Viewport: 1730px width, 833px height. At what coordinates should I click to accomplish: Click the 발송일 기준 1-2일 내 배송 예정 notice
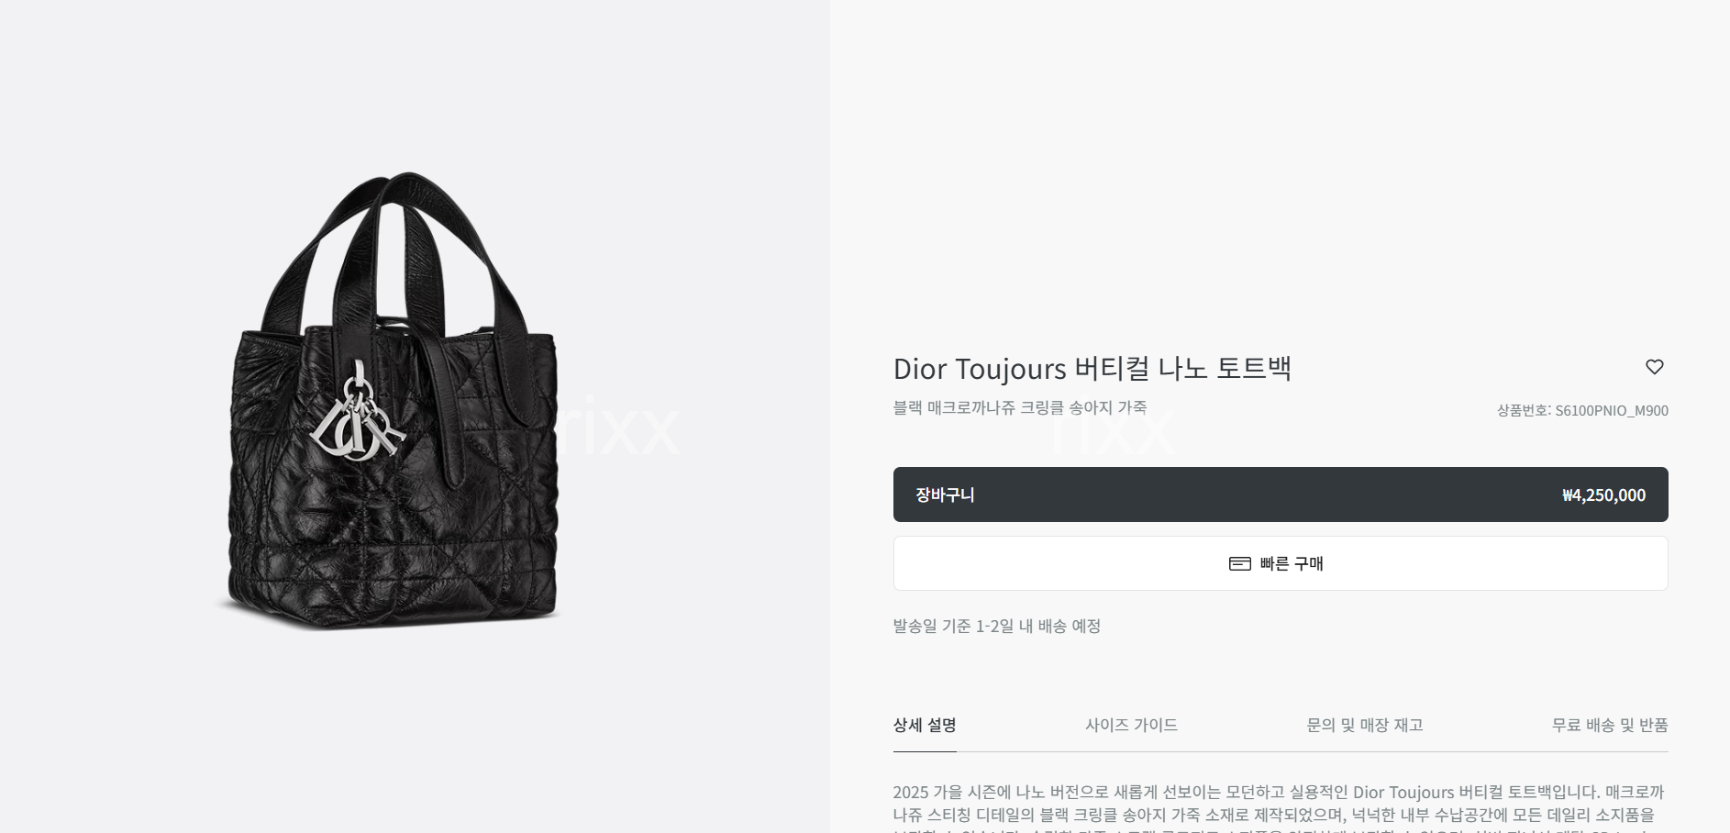click(x=997, y=626)
